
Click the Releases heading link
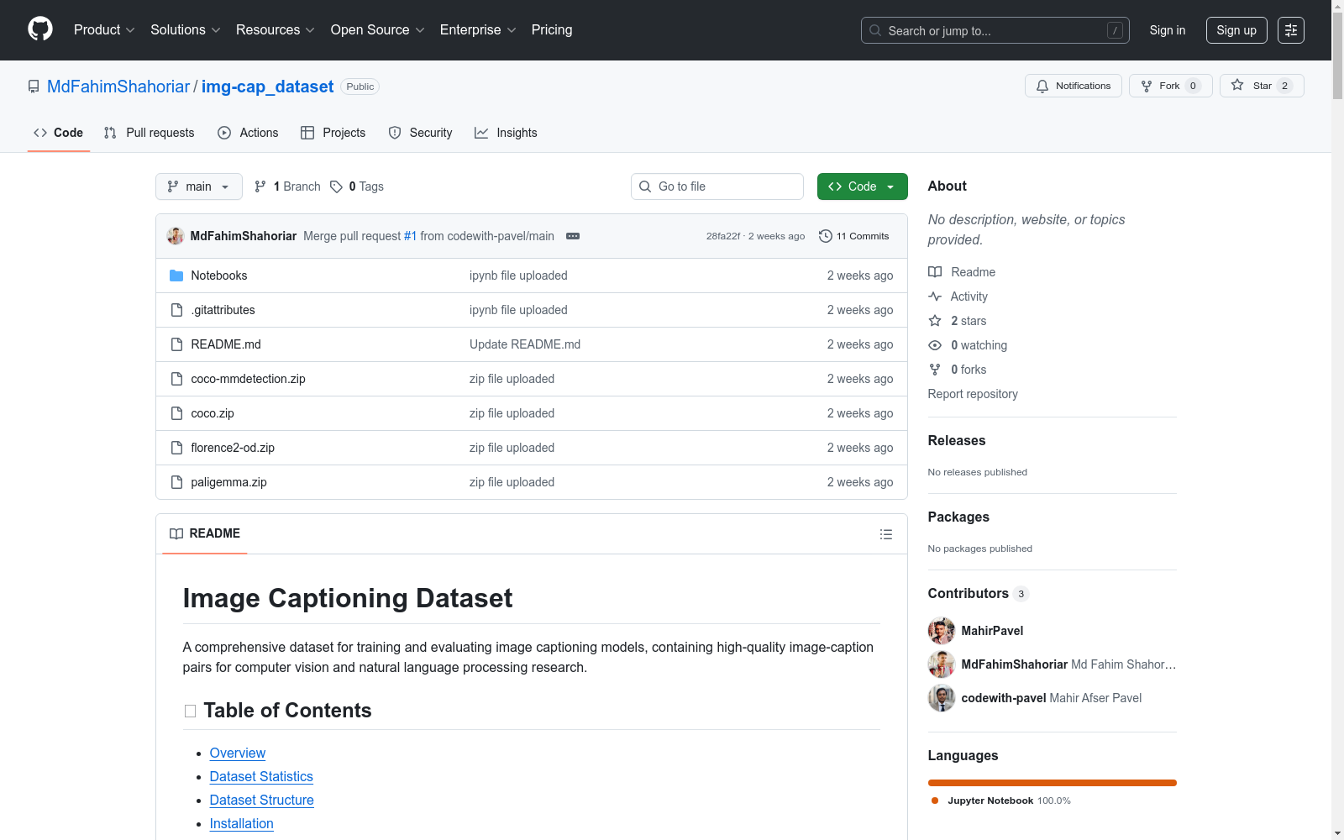[x=957, y=440]
